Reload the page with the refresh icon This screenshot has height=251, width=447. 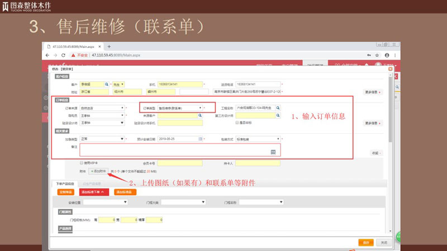point(65,55)
